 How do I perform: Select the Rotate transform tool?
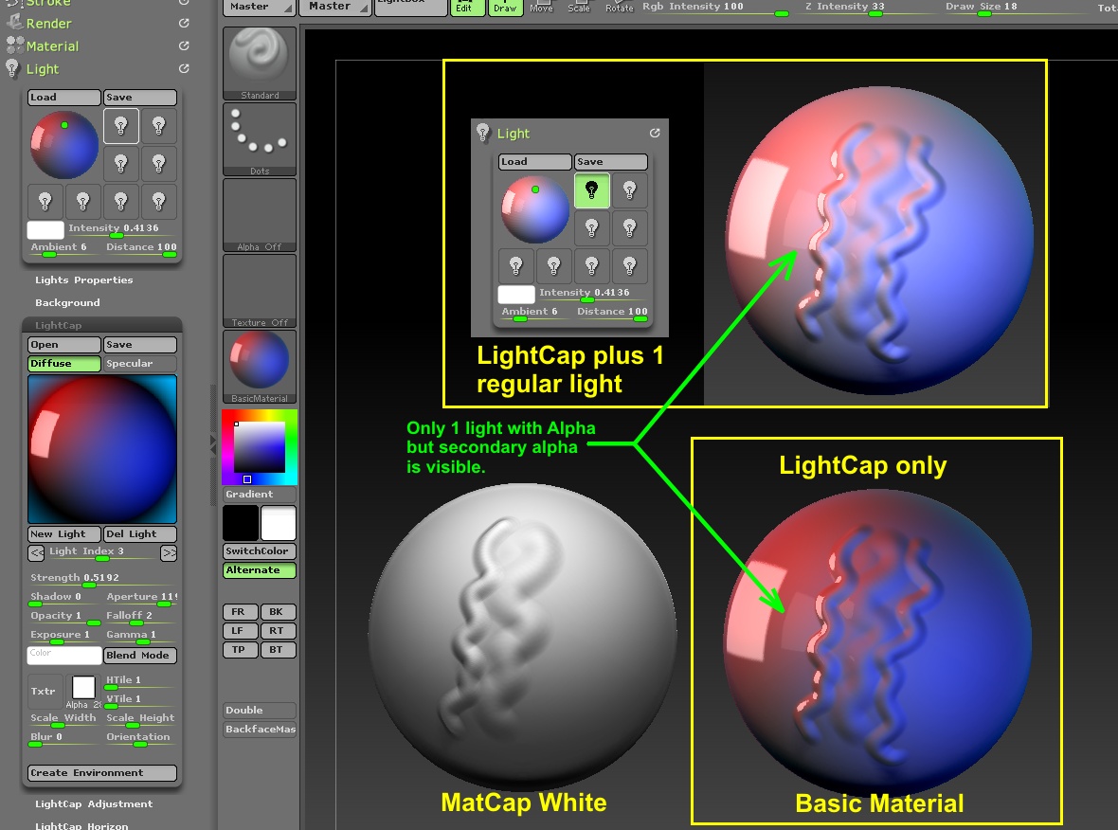tap(619, 8)
